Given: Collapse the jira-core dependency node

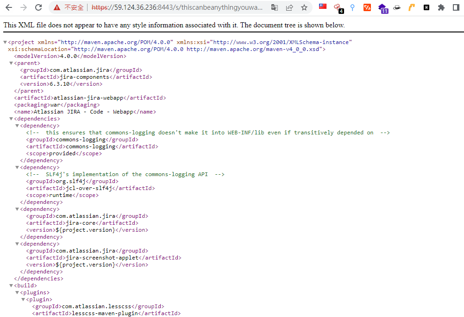Looking at the screenshot, I should click(17, 209).
